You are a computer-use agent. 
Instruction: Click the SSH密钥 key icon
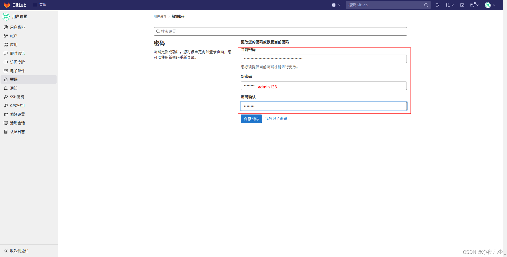pyautogui.click(x=6, y=97)
